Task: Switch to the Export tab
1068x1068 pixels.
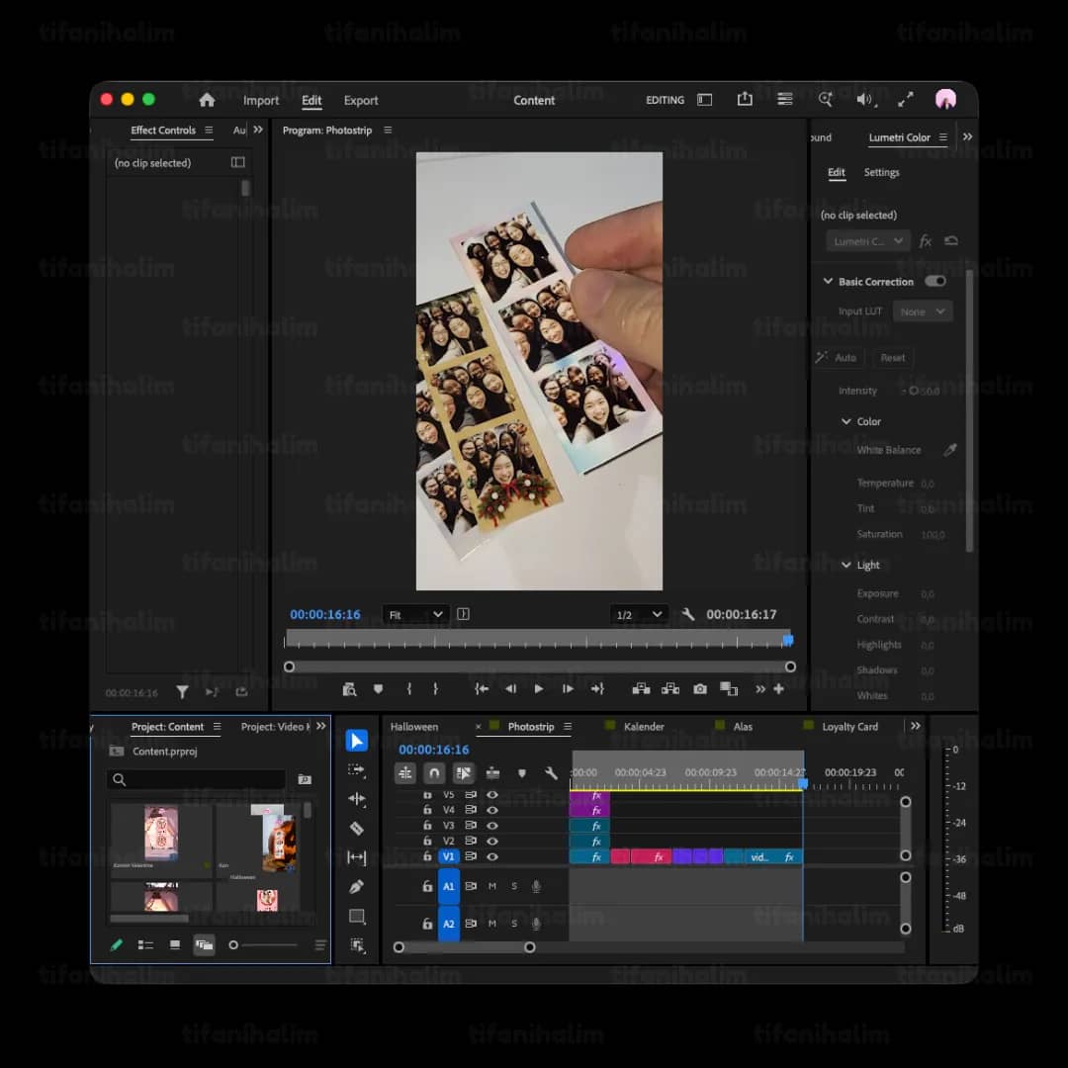Action: point(360,100)
